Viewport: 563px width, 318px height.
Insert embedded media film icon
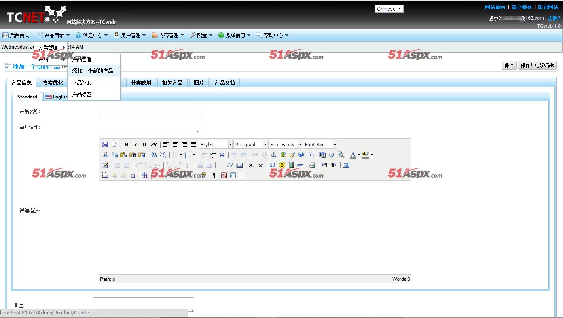click(x=291, y=165)
